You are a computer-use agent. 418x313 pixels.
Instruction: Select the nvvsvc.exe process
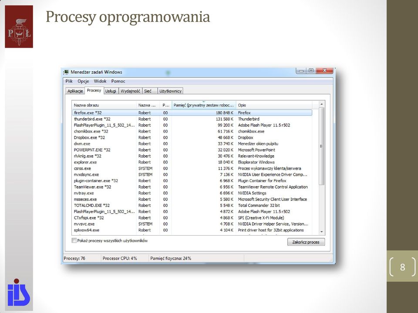[192, 224]
